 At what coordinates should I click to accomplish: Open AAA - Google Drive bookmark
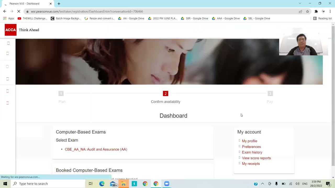(226, 19)
